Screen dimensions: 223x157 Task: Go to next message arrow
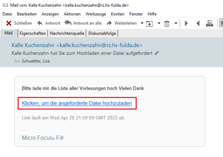187,23
